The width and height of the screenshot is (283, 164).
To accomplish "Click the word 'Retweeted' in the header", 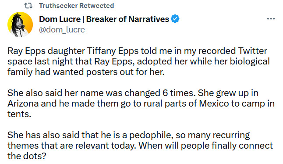I will (x=96, y=6).
